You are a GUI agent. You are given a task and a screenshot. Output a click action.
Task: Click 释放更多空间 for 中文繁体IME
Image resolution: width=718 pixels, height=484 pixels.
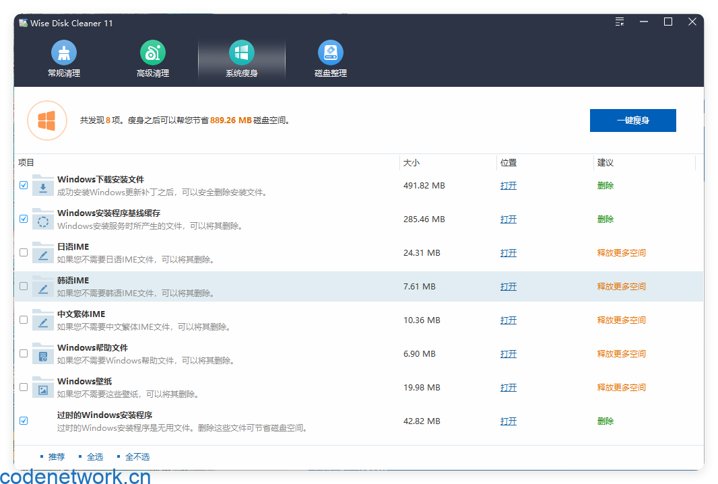tap(622, 320)
